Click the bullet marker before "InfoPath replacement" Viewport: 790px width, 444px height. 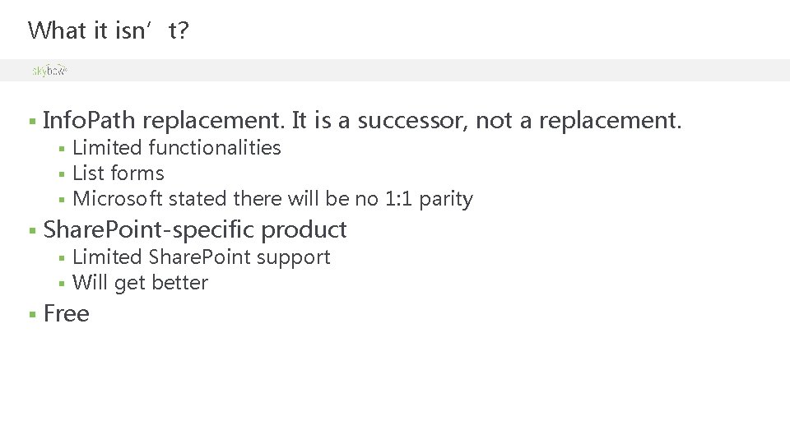coord(31,123)
